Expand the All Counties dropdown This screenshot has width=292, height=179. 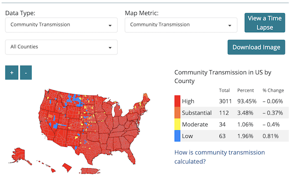coord(61,47)
